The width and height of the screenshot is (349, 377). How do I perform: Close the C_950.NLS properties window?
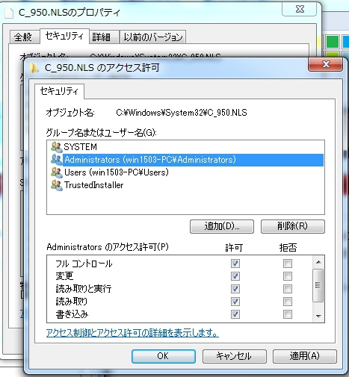click(300, 10)
